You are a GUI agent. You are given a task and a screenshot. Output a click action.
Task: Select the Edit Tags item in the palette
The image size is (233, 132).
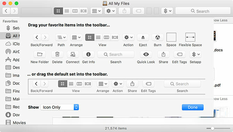[x=179, y=54]
